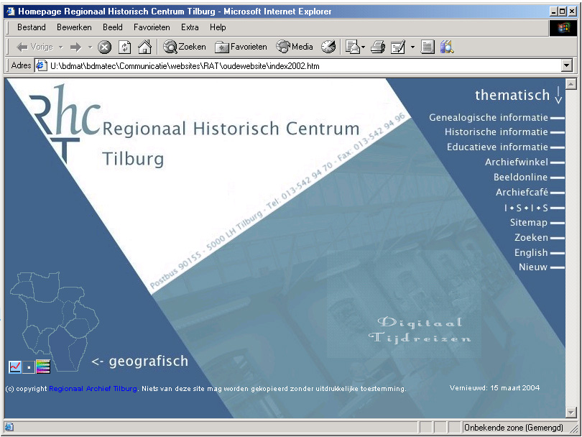Open the Zoeken search toolbar button
Viewport: 582px width, 437px height.
185,47
